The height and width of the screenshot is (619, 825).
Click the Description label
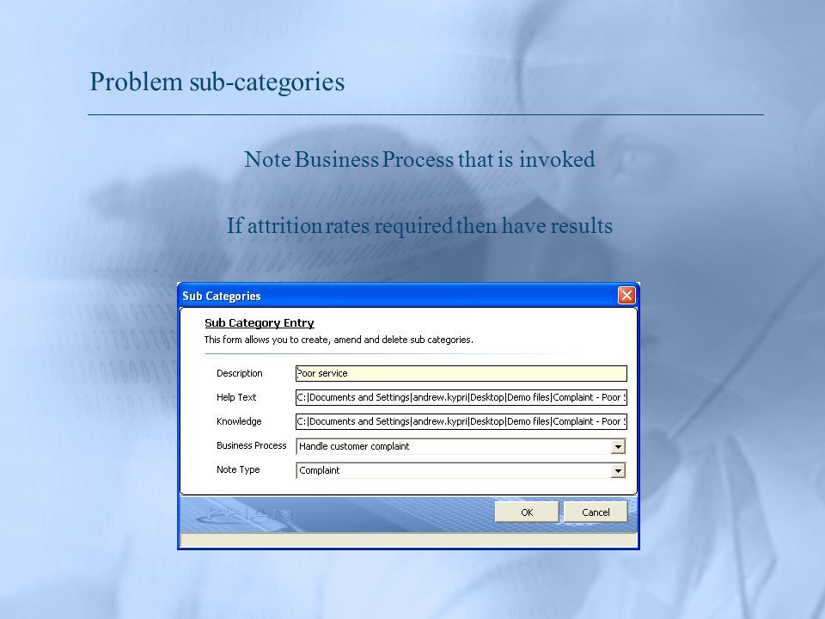pyautogui.click(x=240, y=373)
